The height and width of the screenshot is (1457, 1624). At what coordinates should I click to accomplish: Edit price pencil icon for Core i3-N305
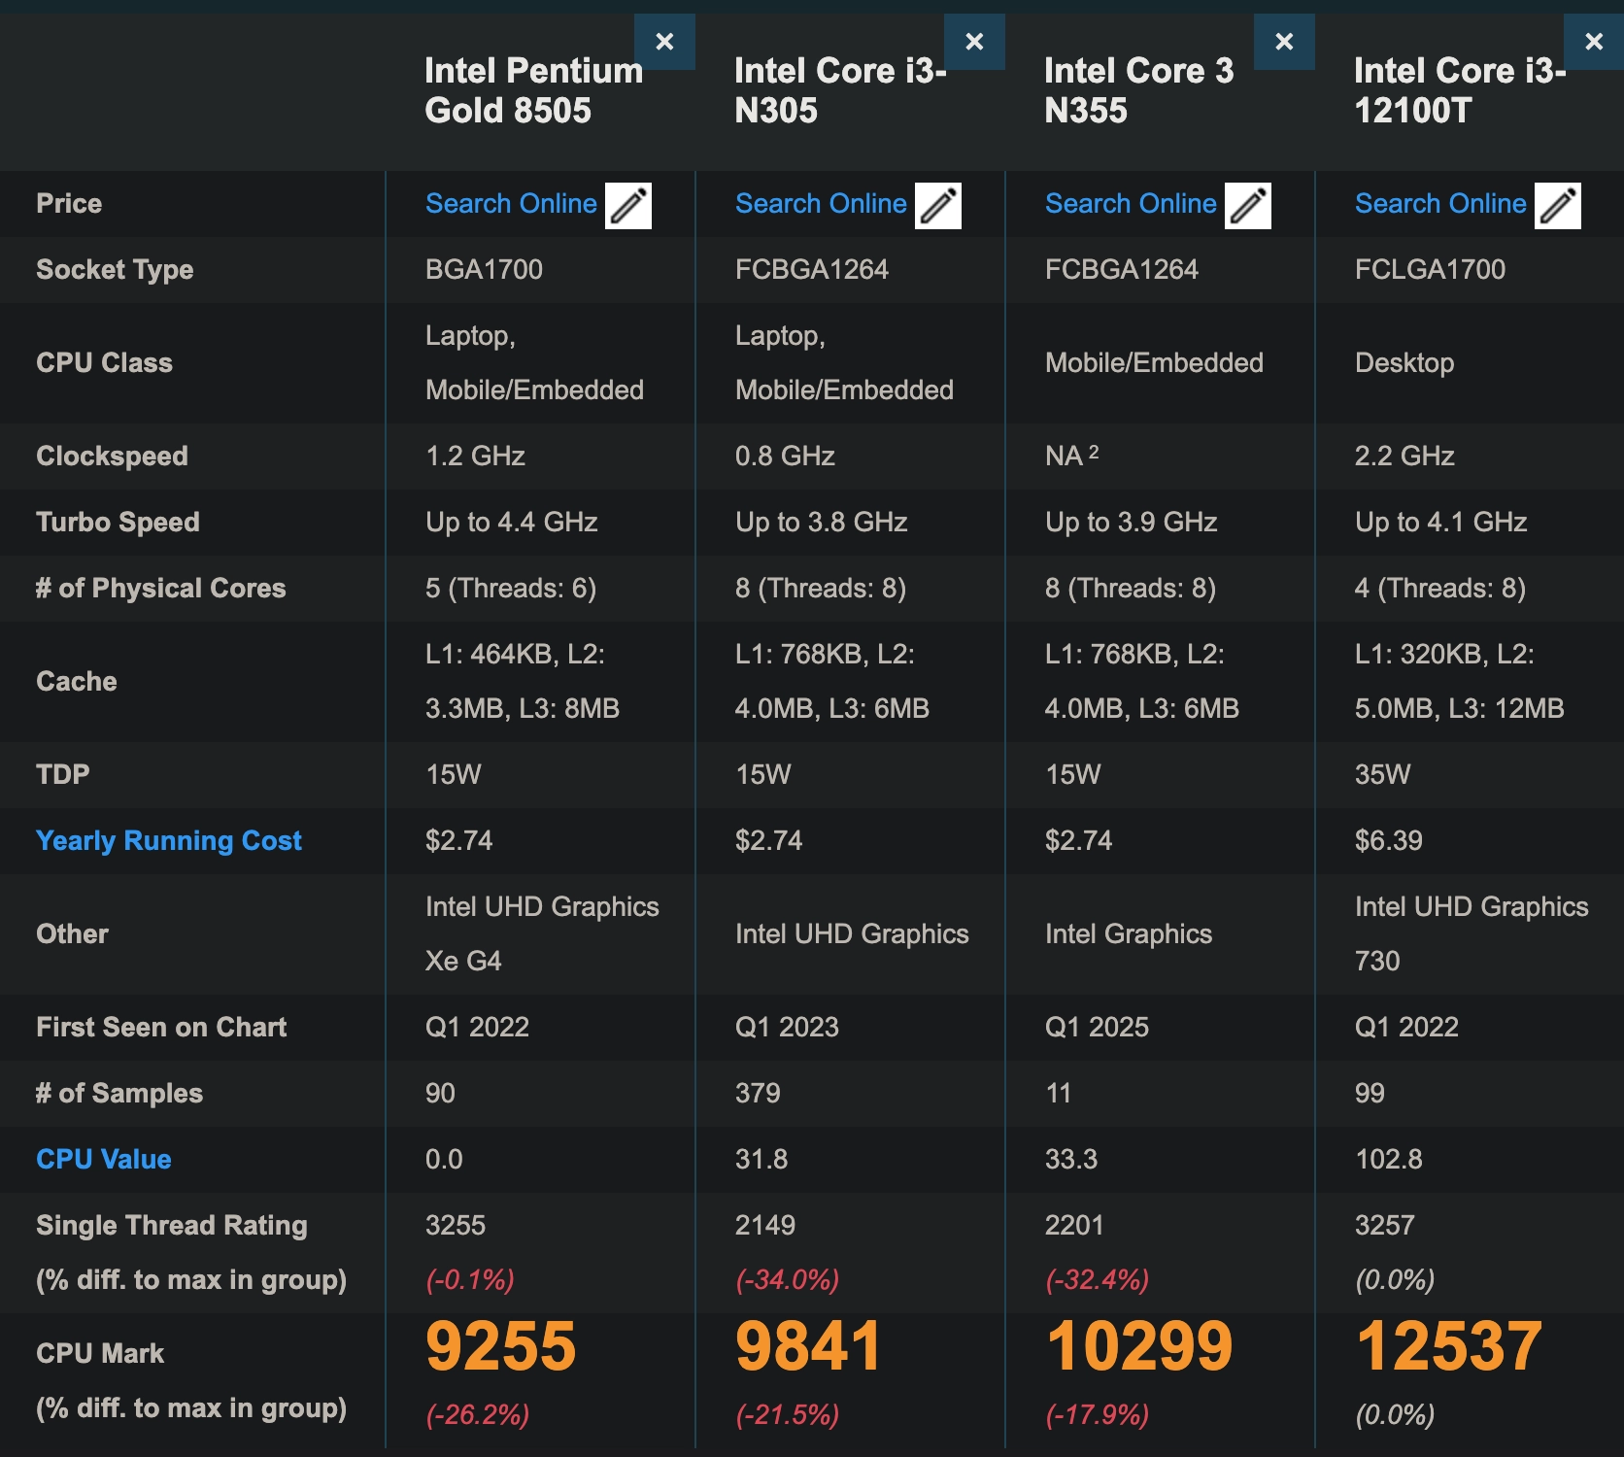[x=938, y=206]
